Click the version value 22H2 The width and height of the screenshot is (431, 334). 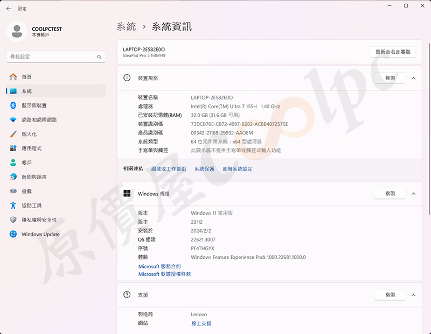[x=197, y=222]
